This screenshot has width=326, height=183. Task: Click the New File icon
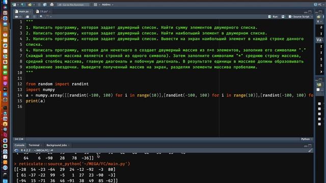(14, 5)
